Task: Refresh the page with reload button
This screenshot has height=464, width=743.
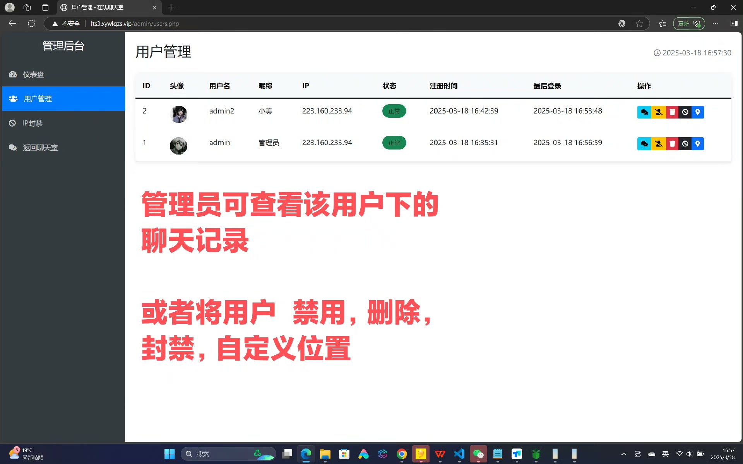Action: pyautogui.click(x=31, y=24)
